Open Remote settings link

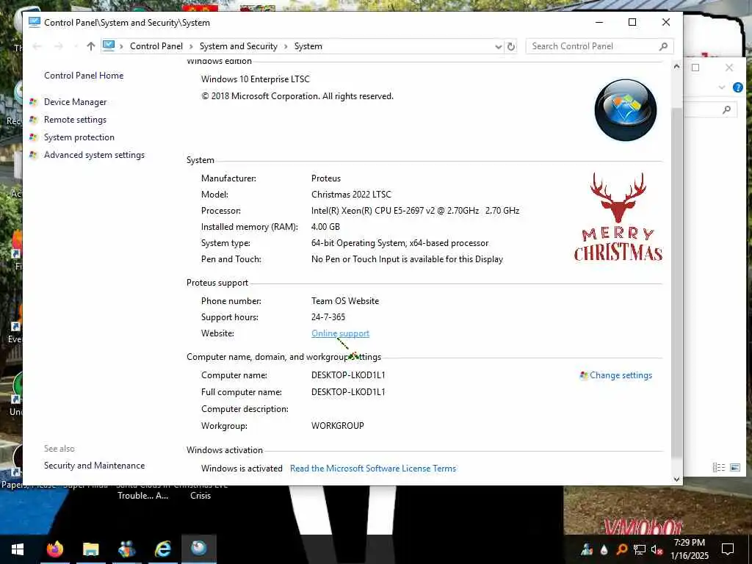pos(76,120)
